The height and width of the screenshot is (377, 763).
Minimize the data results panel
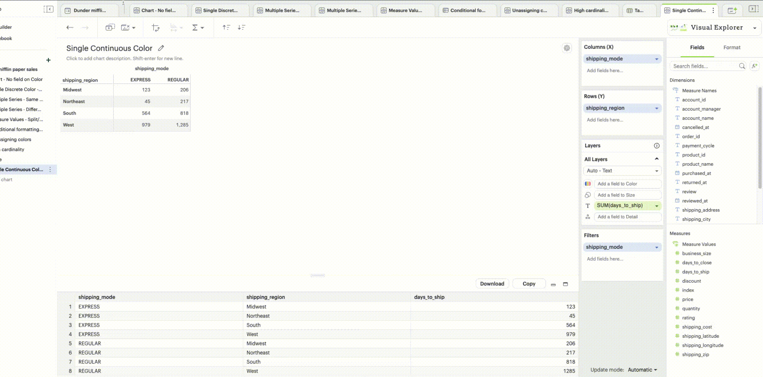(x=553, y=284)
